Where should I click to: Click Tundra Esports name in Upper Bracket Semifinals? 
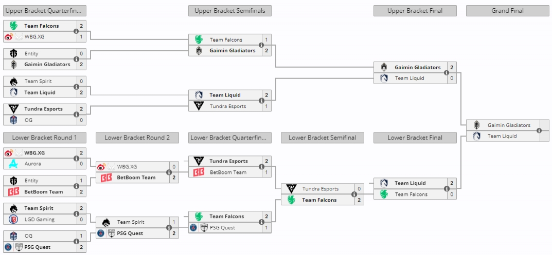coord(228,106)
